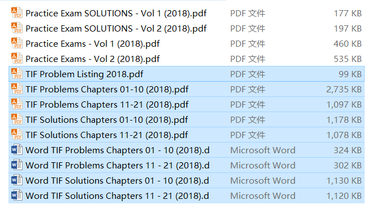Click Word icon of Word TIF Solutions Chapters 11 - 21
This screenshot has width=372, height=209.
click(16, 195)
